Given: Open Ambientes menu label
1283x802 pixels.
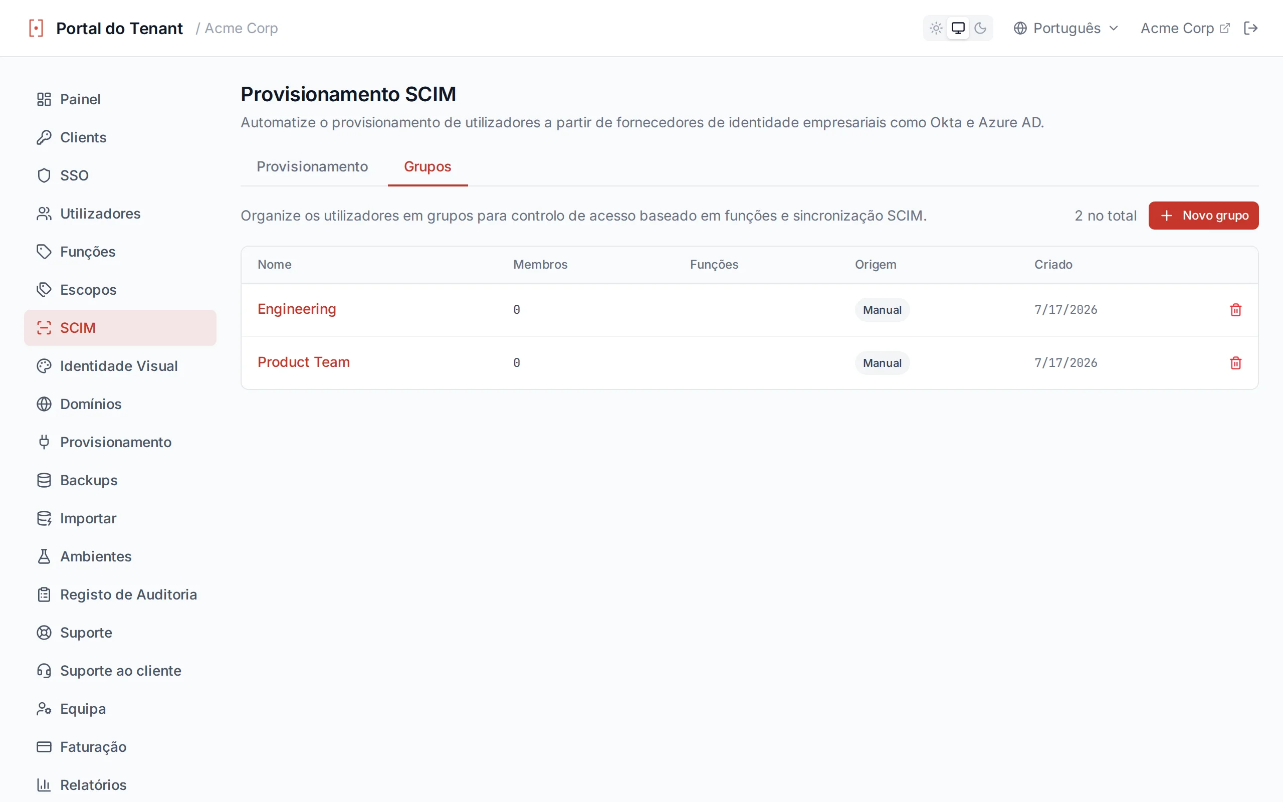Looking at the screenshot, I should tap(96, 556).
